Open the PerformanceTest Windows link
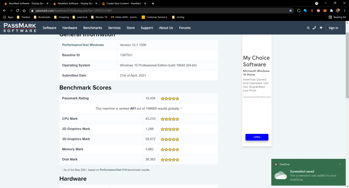This screenshot has height=188, width=349. coord(83,45)
